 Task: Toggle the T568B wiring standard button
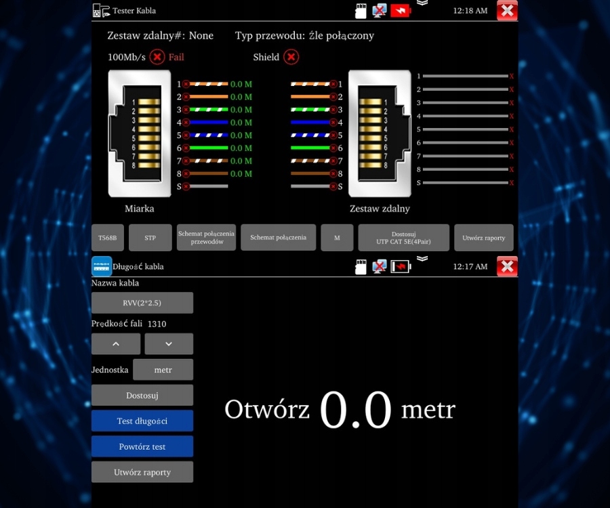[x=108, y=238]
